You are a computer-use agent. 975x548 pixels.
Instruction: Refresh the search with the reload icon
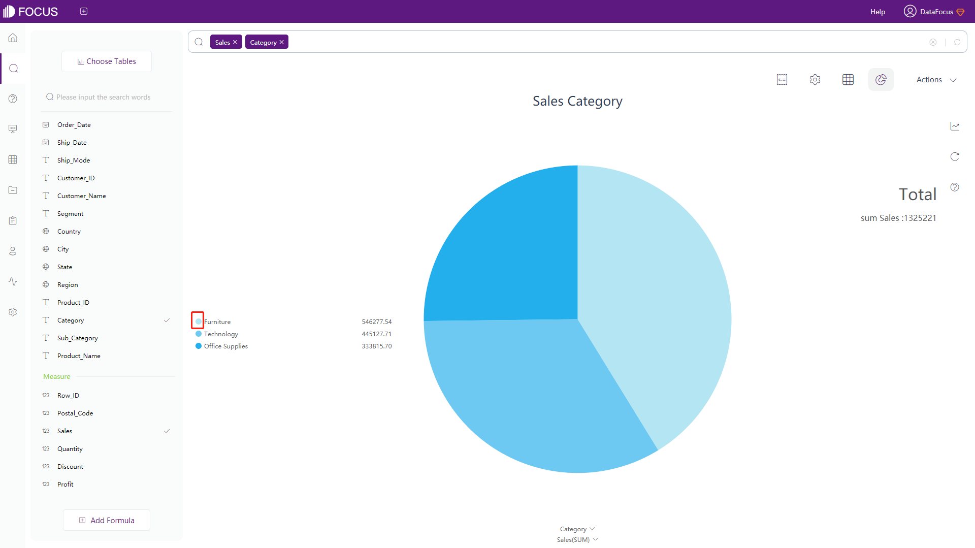click(957, 42)
